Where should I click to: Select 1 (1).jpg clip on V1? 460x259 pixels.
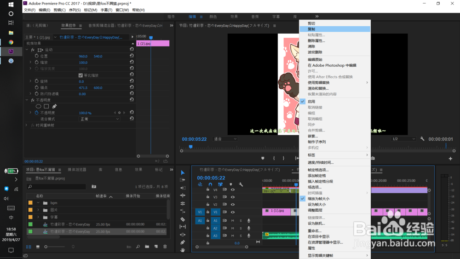(x=276, y=212)
